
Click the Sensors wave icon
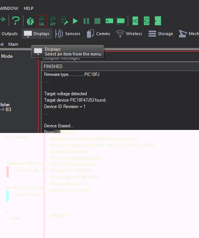[59, 34]
